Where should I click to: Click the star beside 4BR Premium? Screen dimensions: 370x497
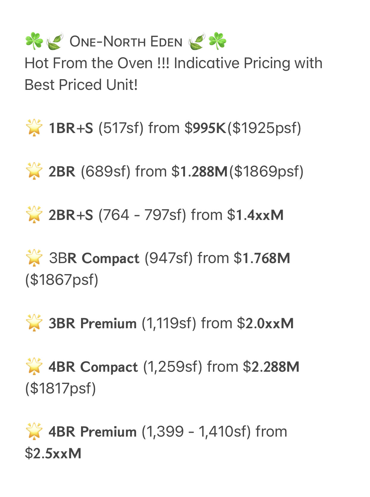tap(34, 432)
